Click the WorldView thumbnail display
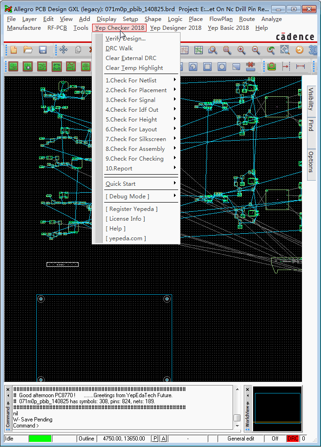The width and height of the screenshot is (321, 447). click(277, 408)
